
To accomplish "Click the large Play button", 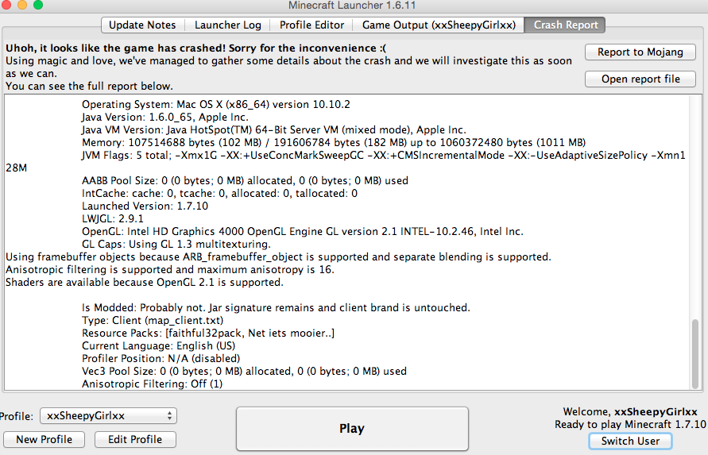I will click(352, 428).
